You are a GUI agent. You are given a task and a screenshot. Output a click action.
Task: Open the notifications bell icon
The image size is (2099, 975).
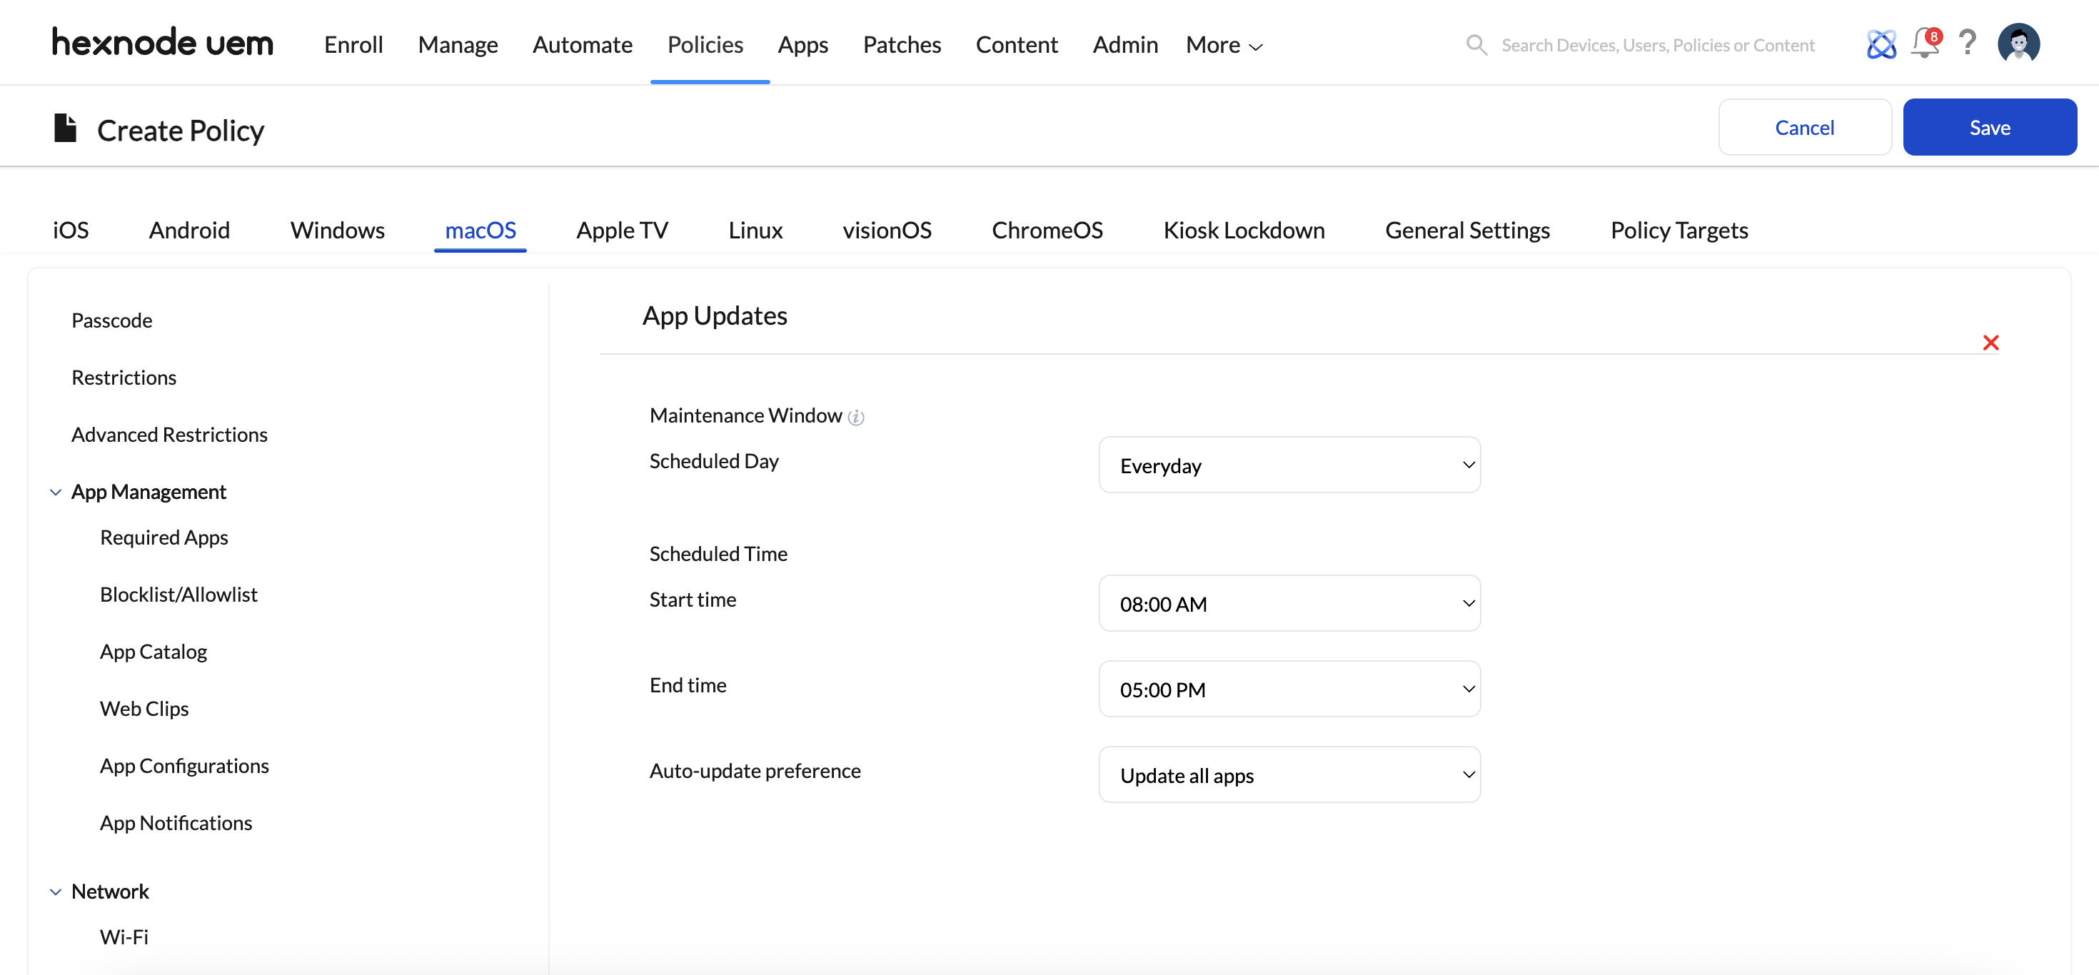coord(1926,43)
